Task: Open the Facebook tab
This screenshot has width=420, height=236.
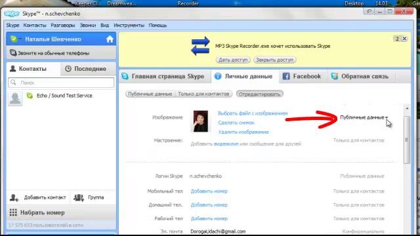Action: tap(303, 76)
